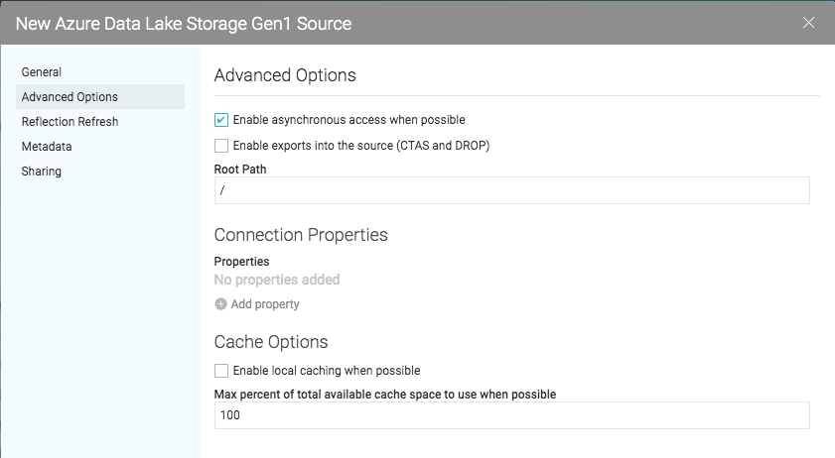835x458 pixels.
Task: Go to the Metadata section
Action: coord(47,147)
